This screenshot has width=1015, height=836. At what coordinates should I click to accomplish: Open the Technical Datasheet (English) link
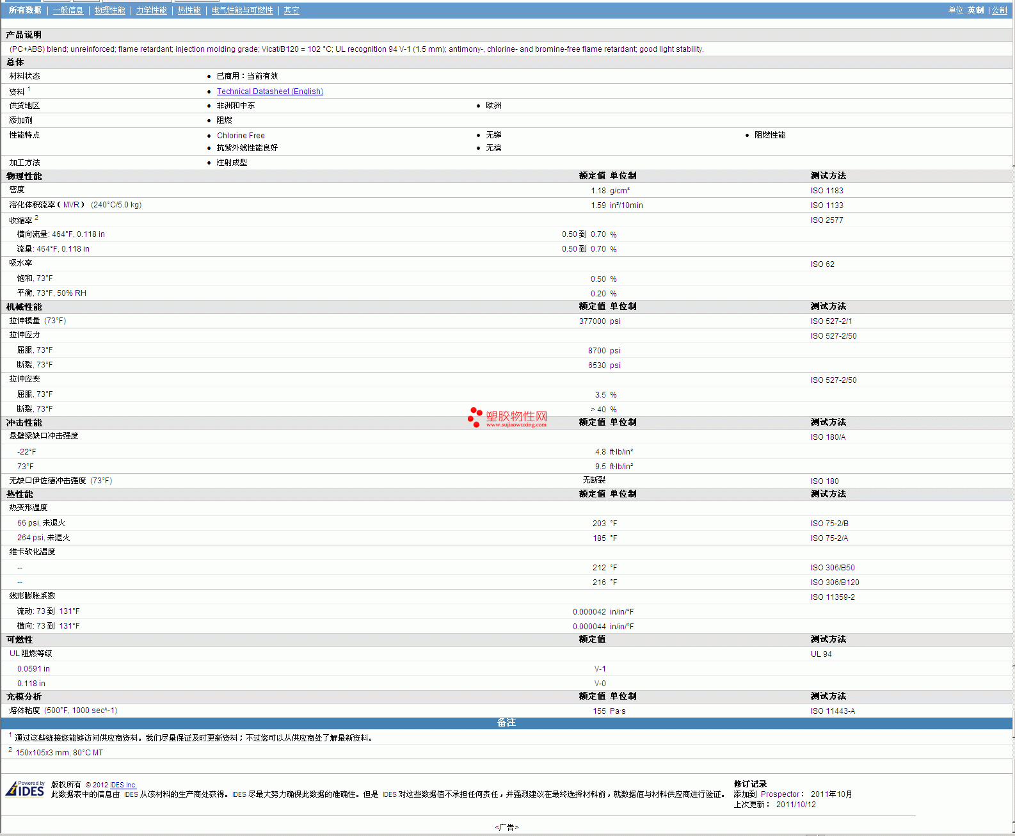click(269, 92)
